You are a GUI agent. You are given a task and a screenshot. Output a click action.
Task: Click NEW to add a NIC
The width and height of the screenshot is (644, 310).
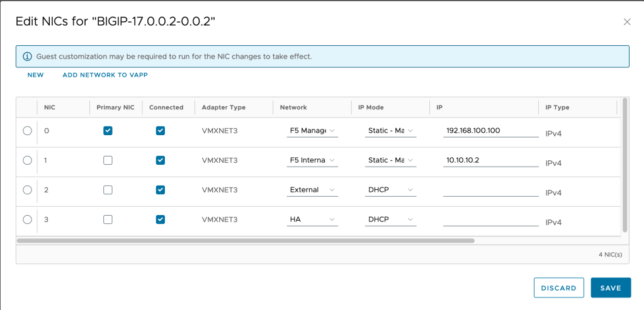tap(35, 75)
